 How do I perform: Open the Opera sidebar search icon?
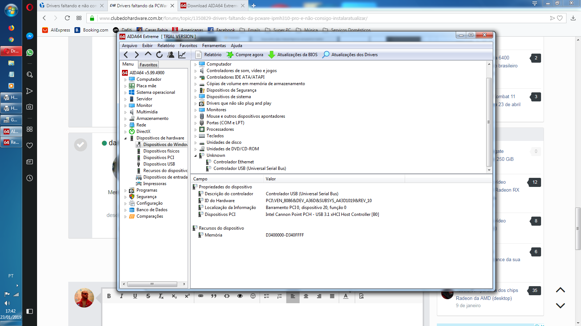(x=30, y=75)
